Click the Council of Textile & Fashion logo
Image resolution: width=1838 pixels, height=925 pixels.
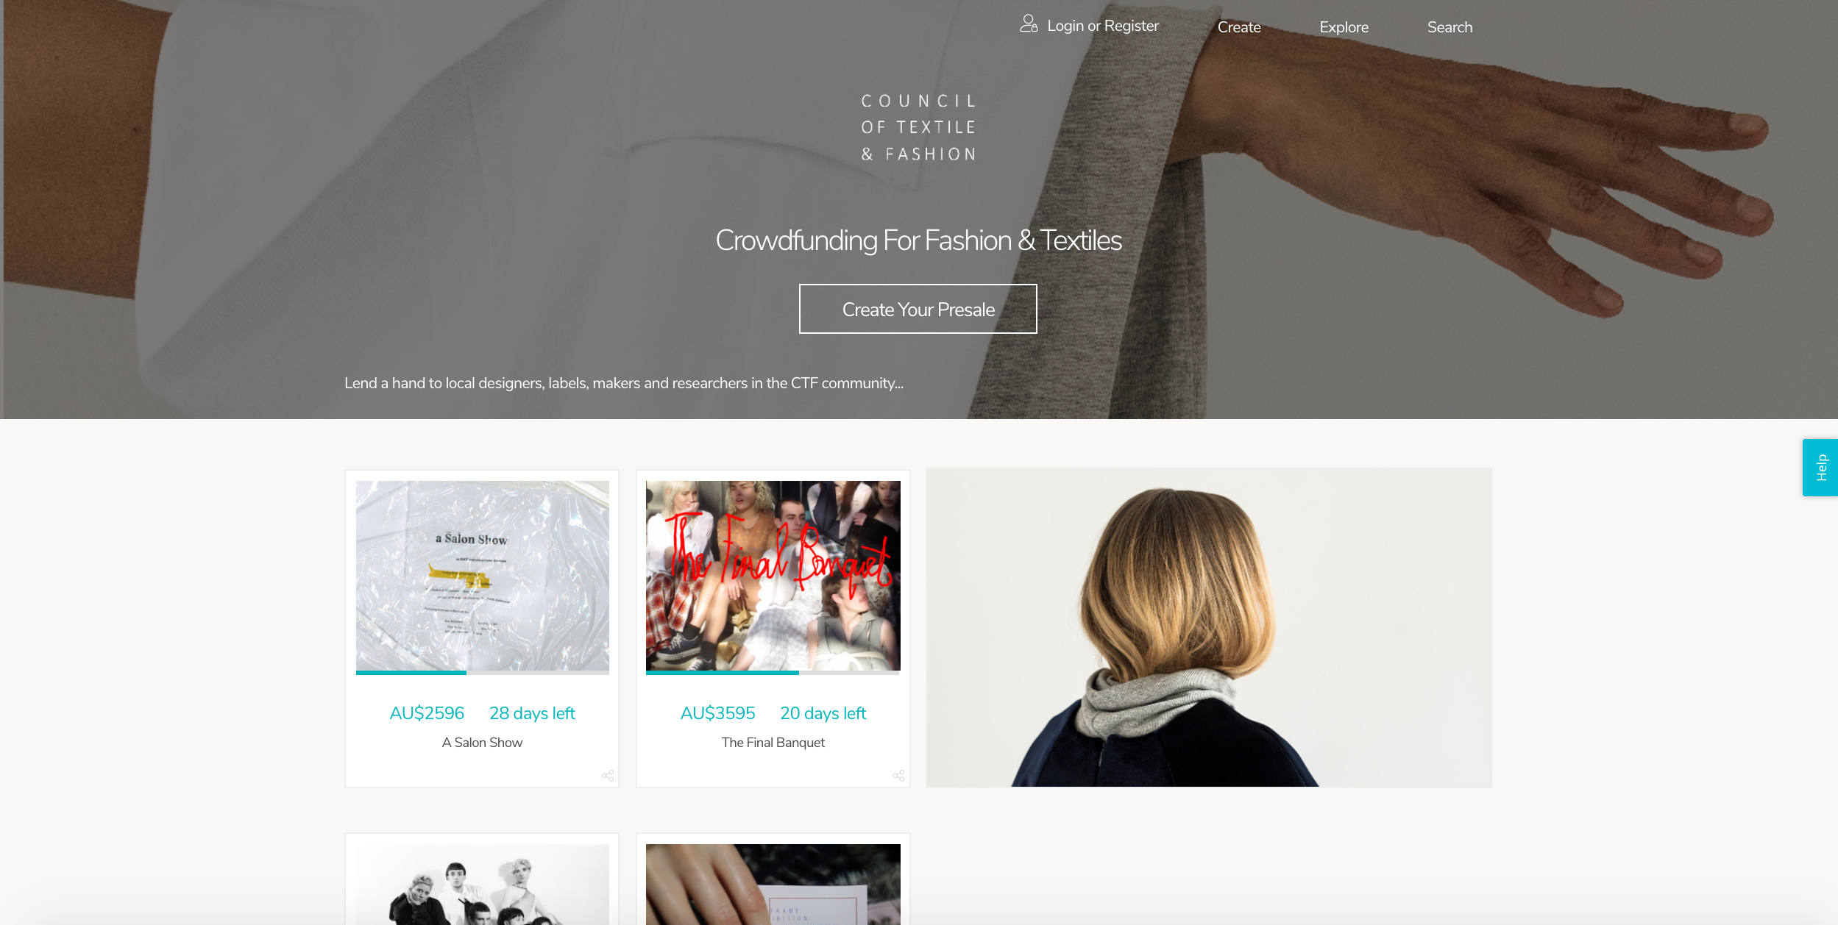click(x=918, y=127)
